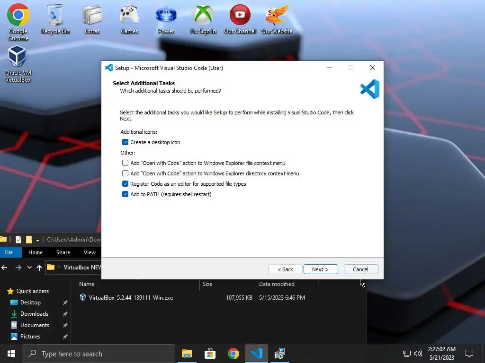The height and width of the screenshot is (363, 485).
Task: Click the Explorer properties quick-access icon
Action: pos(18,240)
